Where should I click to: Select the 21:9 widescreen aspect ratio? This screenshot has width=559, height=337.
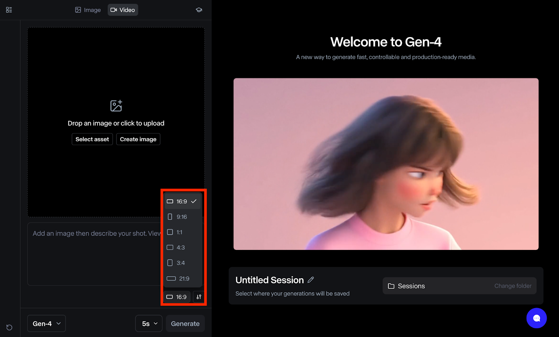coord(182,278)
